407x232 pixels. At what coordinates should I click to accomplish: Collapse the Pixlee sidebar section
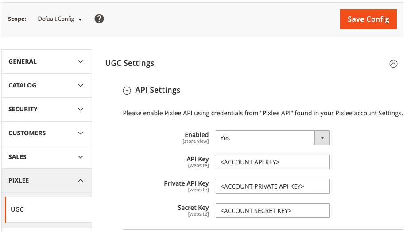click(47, 181)
